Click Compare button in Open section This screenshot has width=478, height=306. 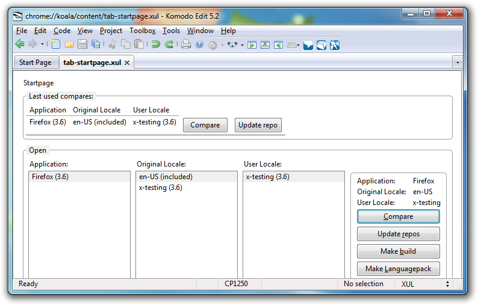(399, 216)
